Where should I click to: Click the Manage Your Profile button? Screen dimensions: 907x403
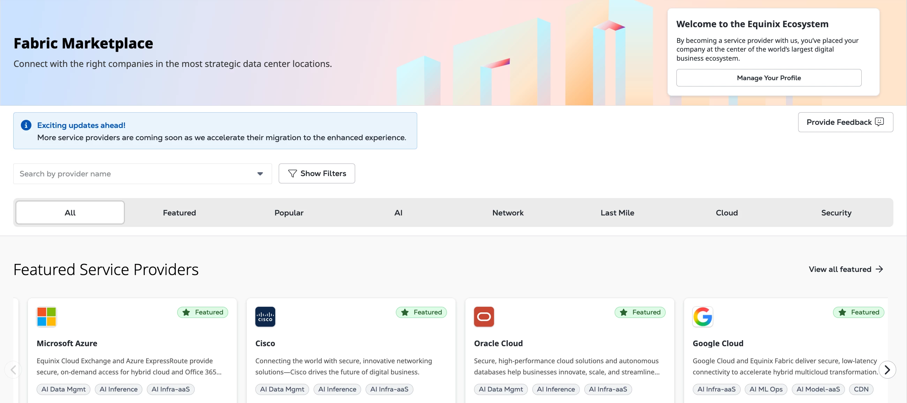(769, 78)
